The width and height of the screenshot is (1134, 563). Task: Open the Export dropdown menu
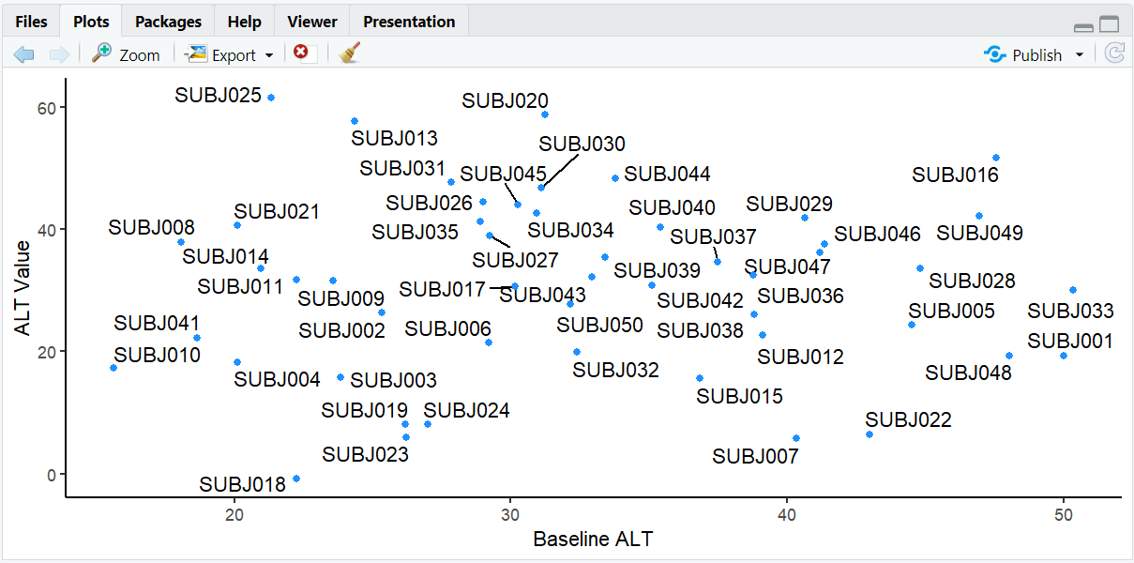click(231, 54)
